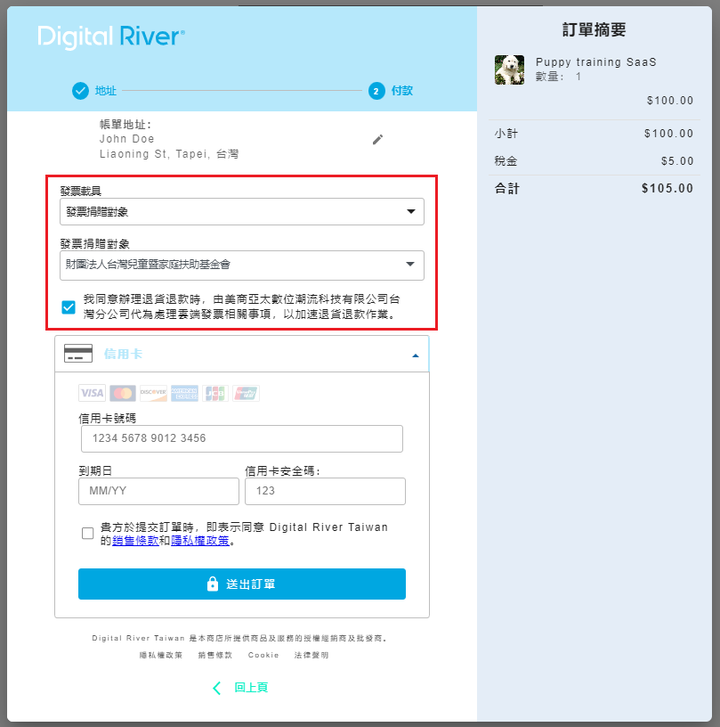Click the Puppy training SaaS product thumbnail
Viewport: 720px width, 727px height.
[x=509, y=69]
